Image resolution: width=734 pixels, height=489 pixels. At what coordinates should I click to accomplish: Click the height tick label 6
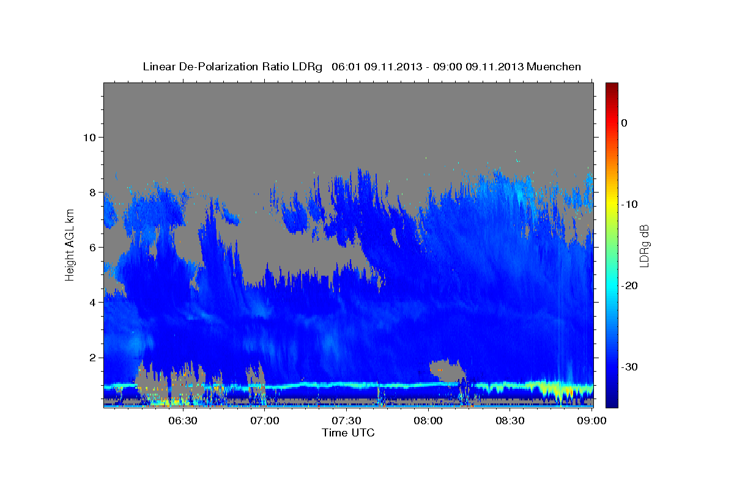coord(92,247)
